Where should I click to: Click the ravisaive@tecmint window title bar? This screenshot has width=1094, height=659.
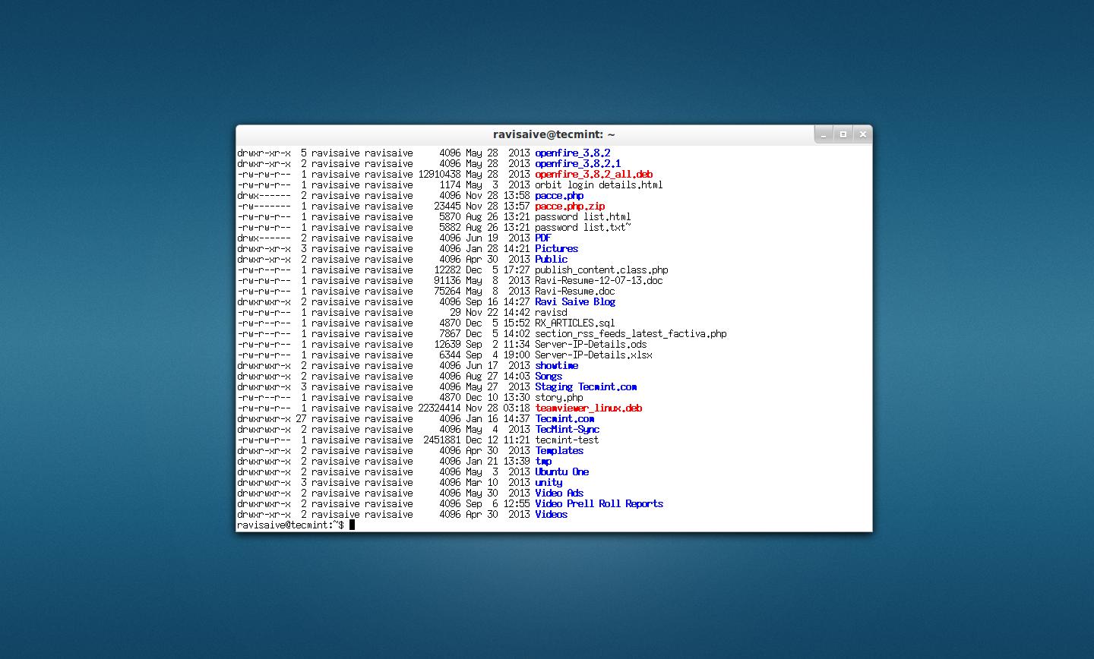(552, 134)
